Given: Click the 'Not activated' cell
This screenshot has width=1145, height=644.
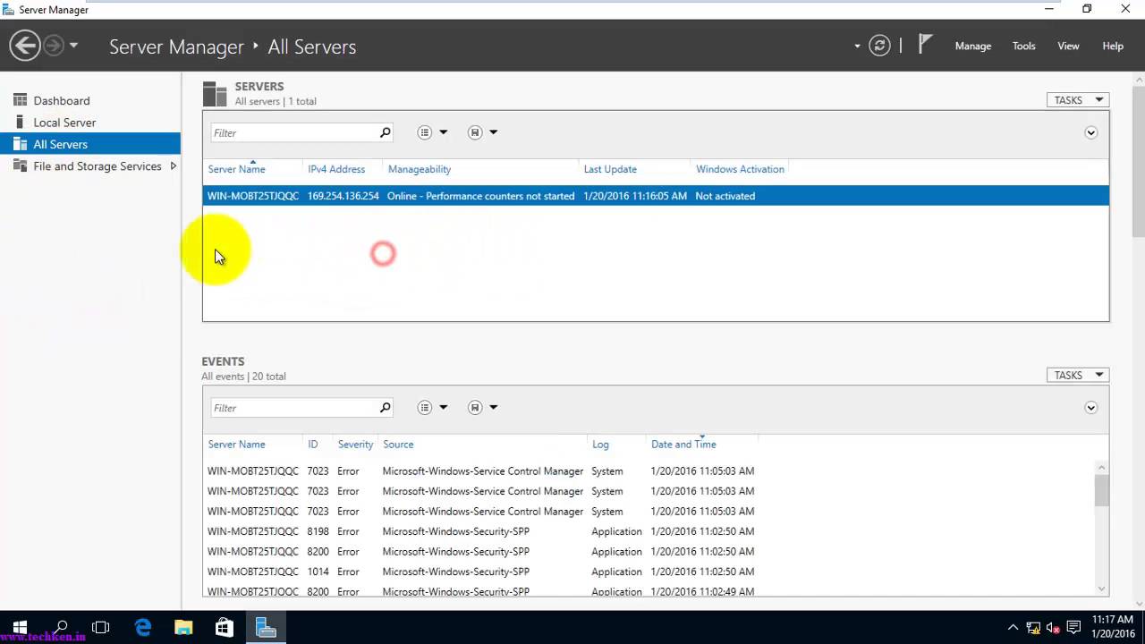Looking at the screenshot, I should tap(725, 196).
